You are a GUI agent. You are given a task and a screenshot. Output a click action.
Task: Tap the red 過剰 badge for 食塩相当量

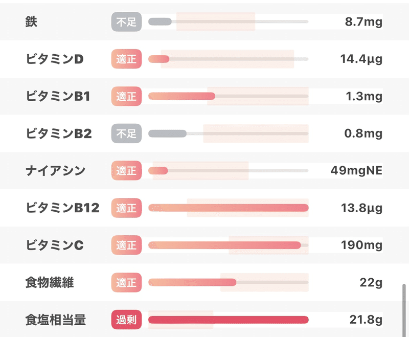pos(126,320)
